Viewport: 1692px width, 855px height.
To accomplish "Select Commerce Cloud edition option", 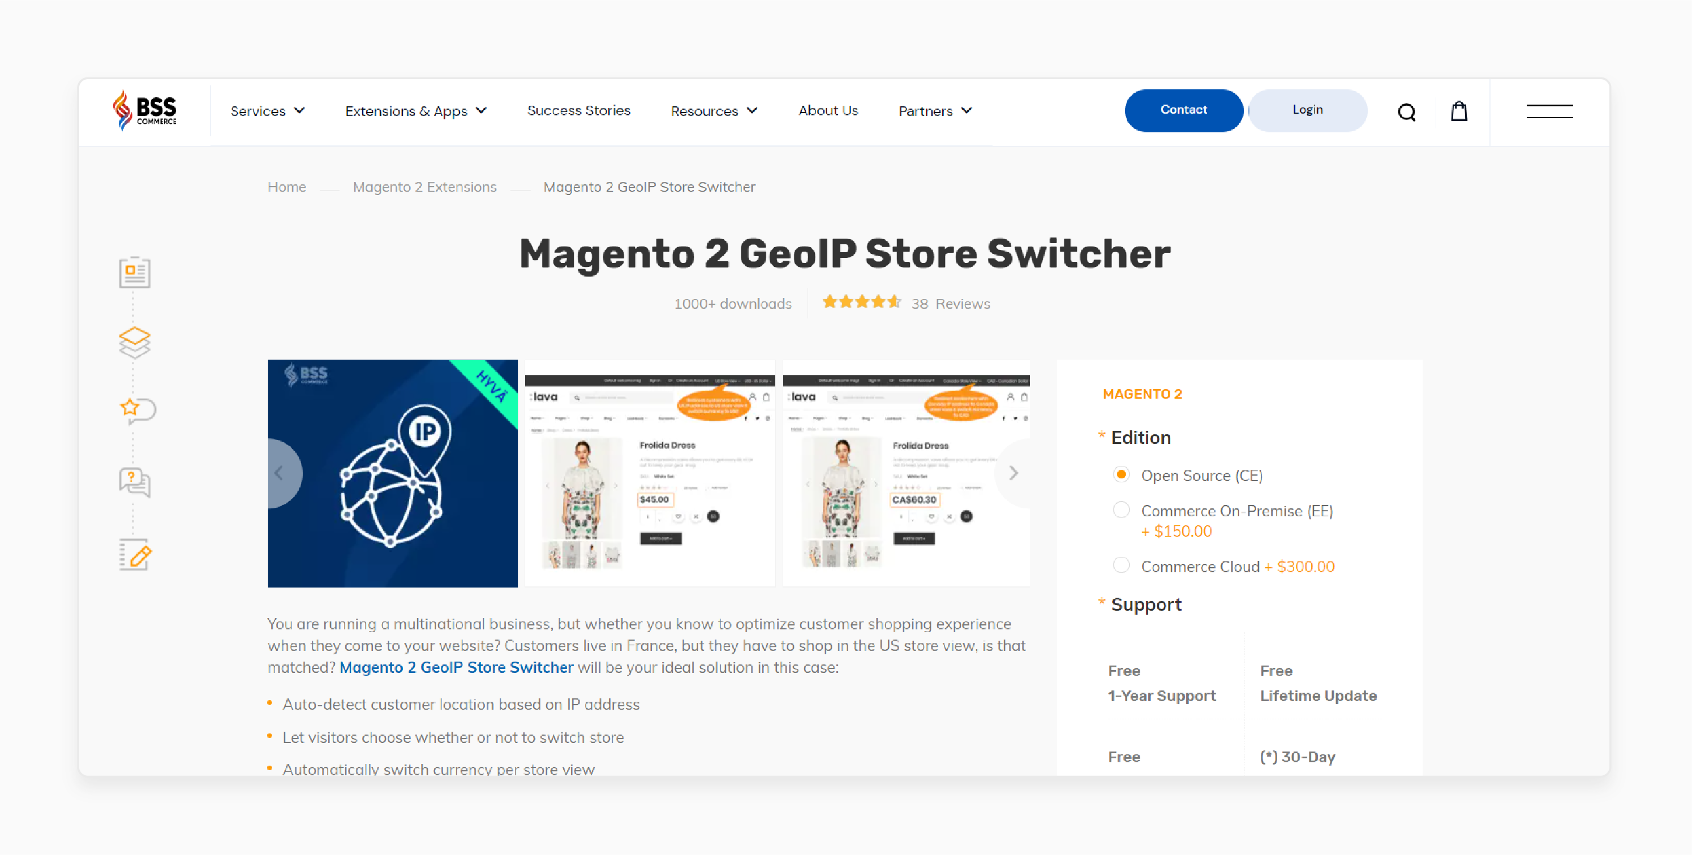I will click(1121, 565).
